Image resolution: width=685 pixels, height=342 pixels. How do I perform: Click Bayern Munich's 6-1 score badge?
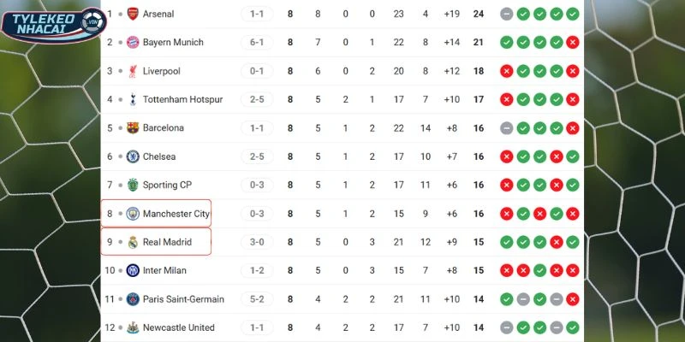coord(257,42)
